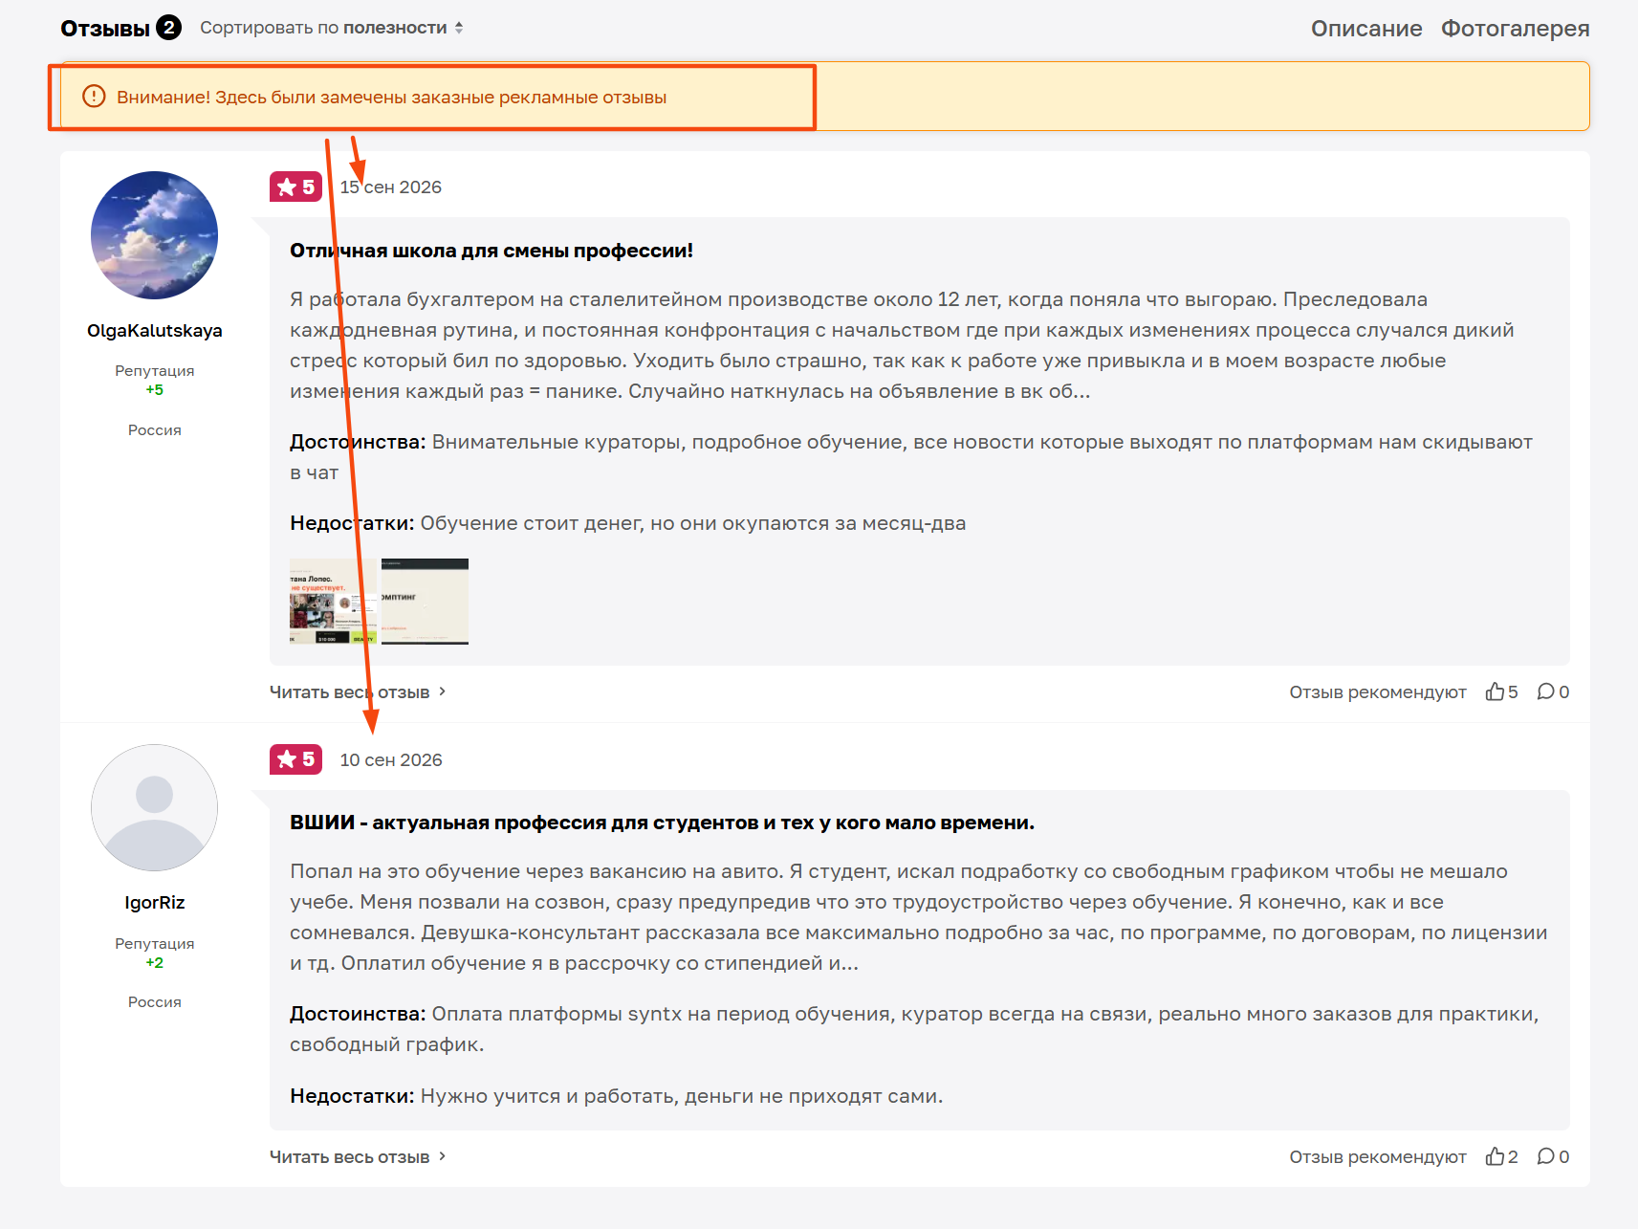Open OlgaKalutskaya profile avatar
This screenshot has height=1229, width=1638.
pyautogui.click(x=154, y=235)
